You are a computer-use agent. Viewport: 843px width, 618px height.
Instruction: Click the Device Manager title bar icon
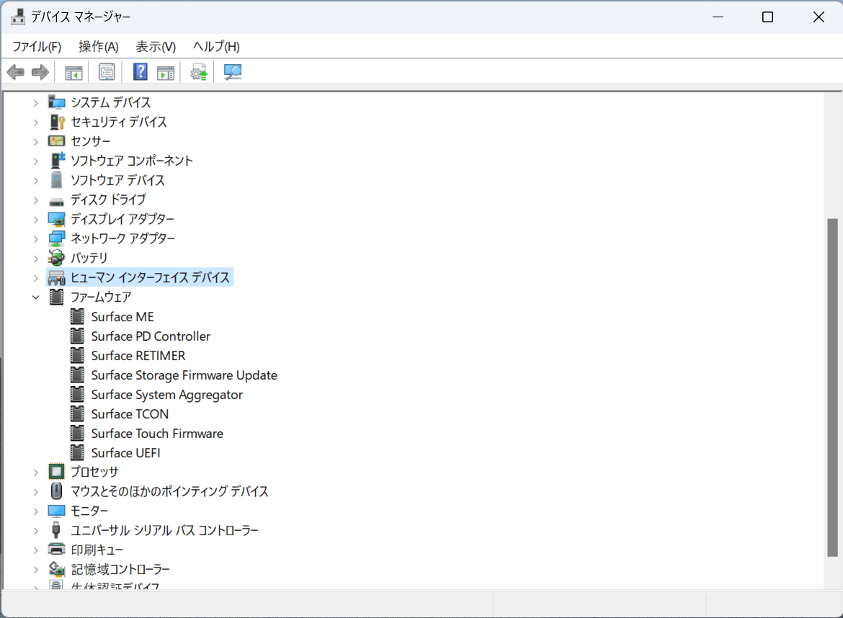[x=18, y=17]
